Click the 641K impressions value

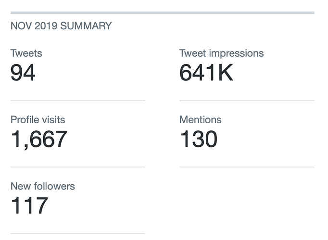point(206,73)
